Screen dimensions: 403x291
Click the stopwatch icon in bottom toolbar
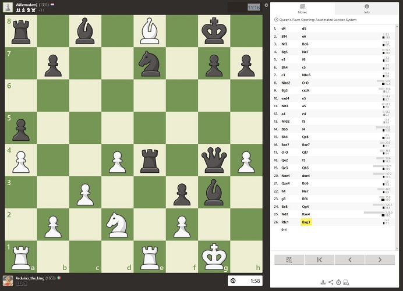(x=338, y=282)
